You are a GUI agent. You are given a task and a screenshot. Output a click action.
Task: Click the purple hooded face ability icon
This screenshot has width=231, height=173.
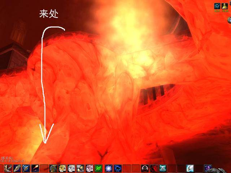point(208,168)
